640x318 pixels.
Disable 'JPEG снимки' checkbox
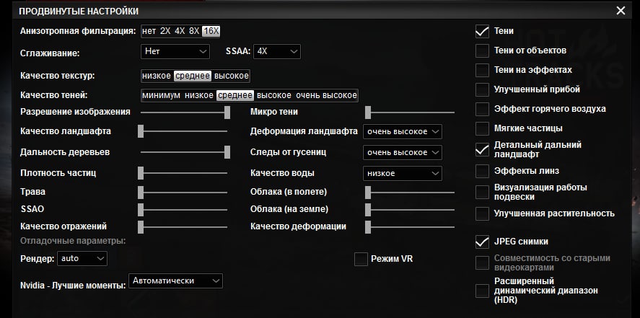pos(482,242)
